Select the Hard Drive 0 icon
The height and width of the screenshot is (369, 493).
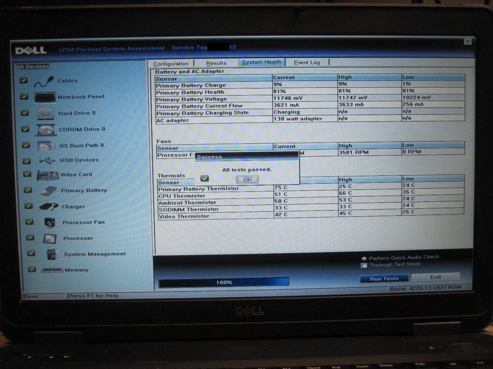[46, 113]
